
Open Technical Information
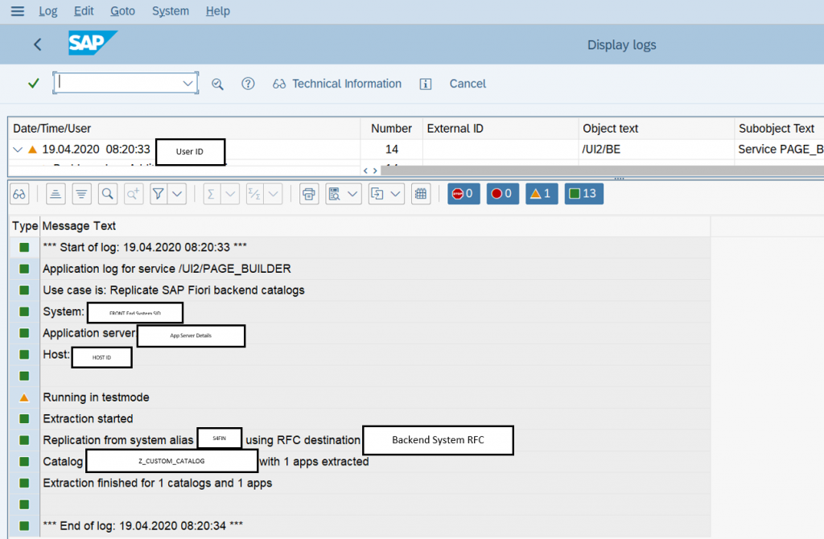point(337,84)
